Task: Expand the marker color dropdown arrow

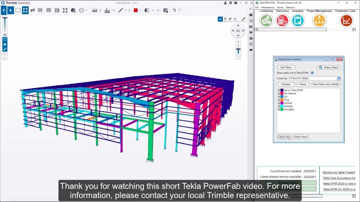Action: 140,10
